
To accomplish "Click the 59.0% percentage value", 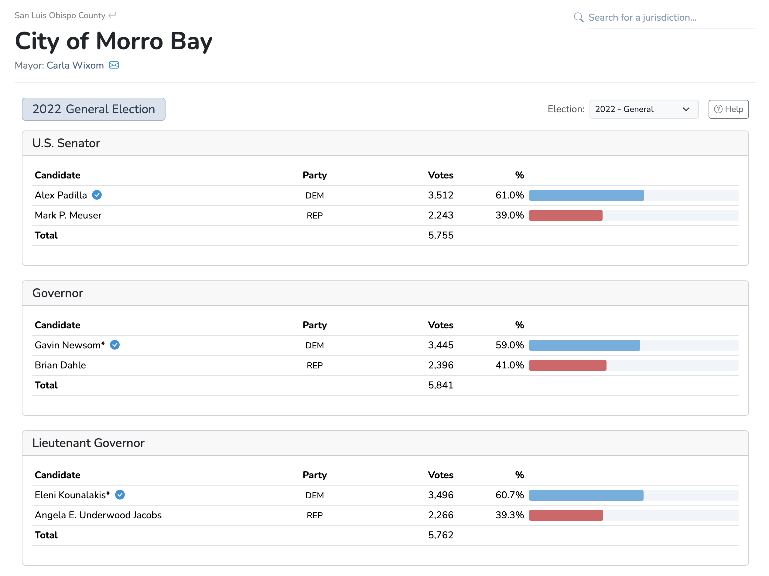I will pos(510,345).
